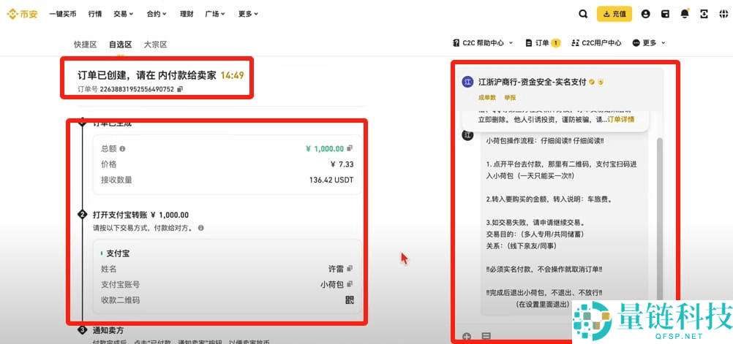The height and width of the screenshot is (344, 733).
Task: Expand the 合约 dropdown menu
Action: pos(157,14)
